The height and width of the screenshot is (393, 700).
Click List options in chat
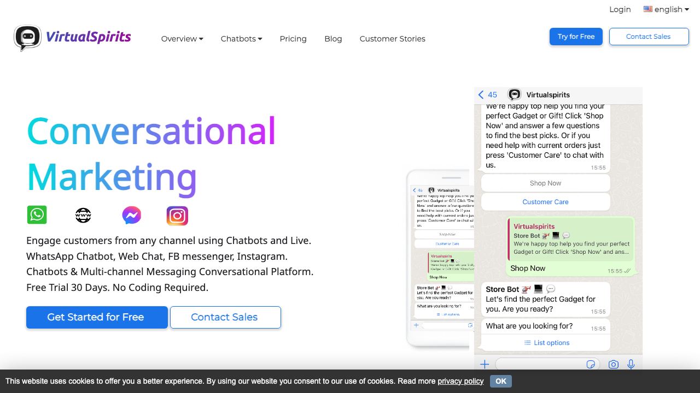click(547, 343)
